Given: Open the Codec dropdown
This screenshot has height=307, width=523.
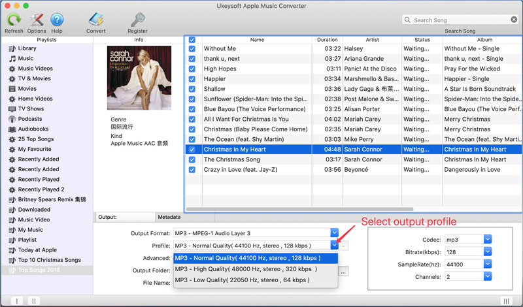Looking at the screenshot, I should [487, 239].
